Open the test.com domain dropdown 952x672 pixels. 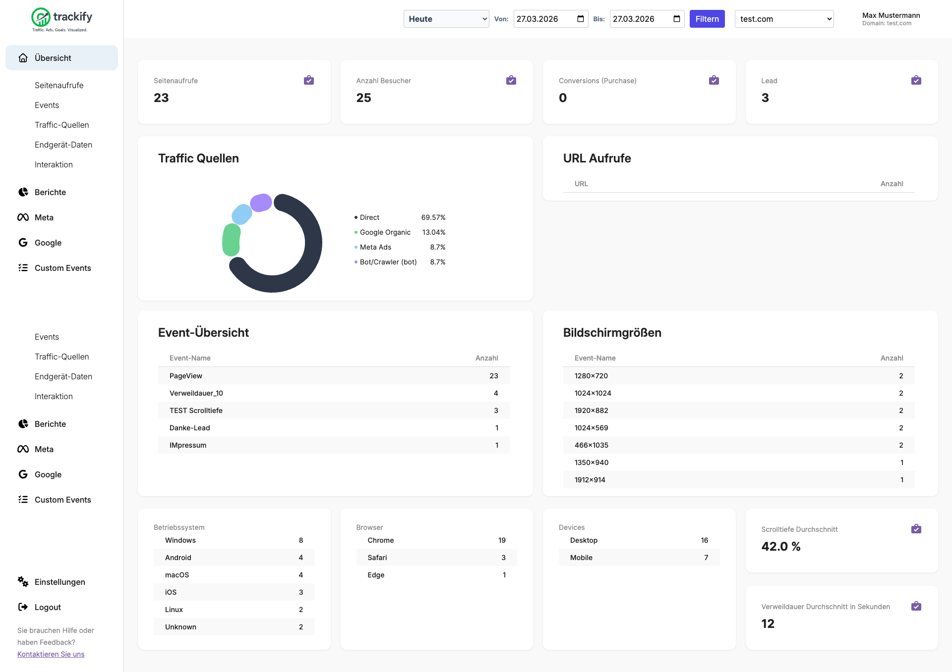783,19
